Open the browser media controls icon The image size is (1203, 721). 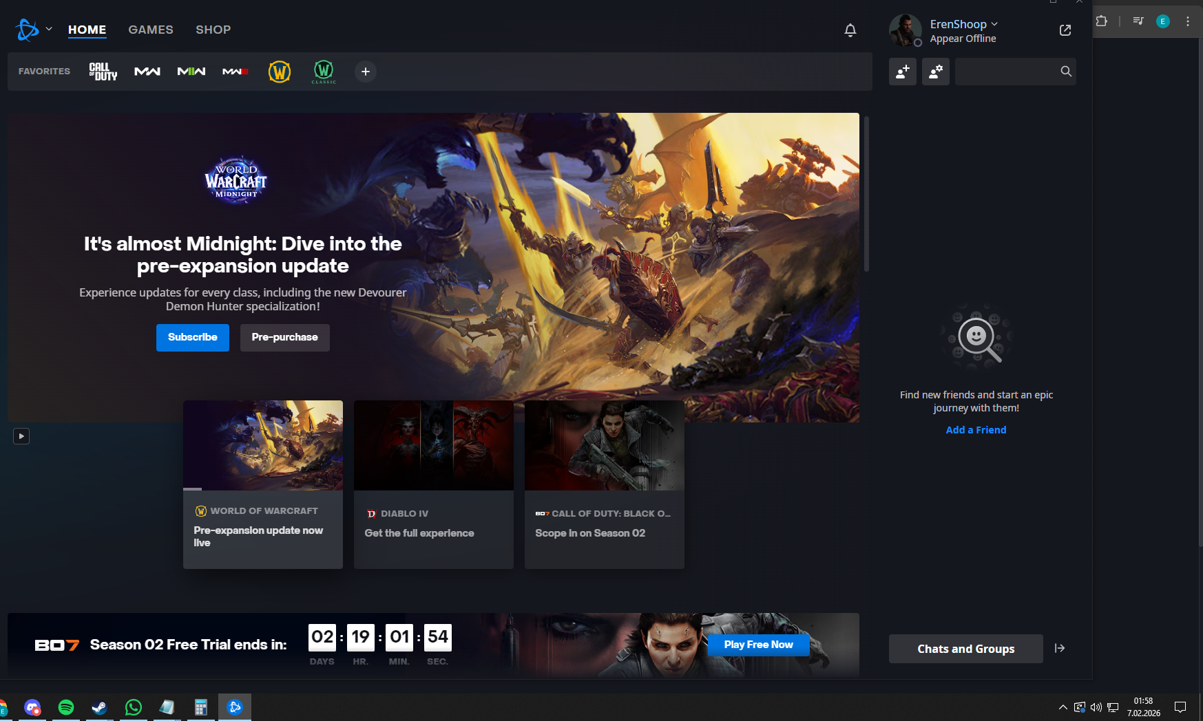point(1138,21)
